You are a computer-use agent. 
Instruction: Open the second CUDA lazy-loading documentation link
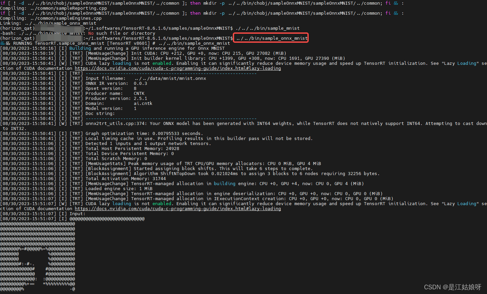[x=178, y=209]
